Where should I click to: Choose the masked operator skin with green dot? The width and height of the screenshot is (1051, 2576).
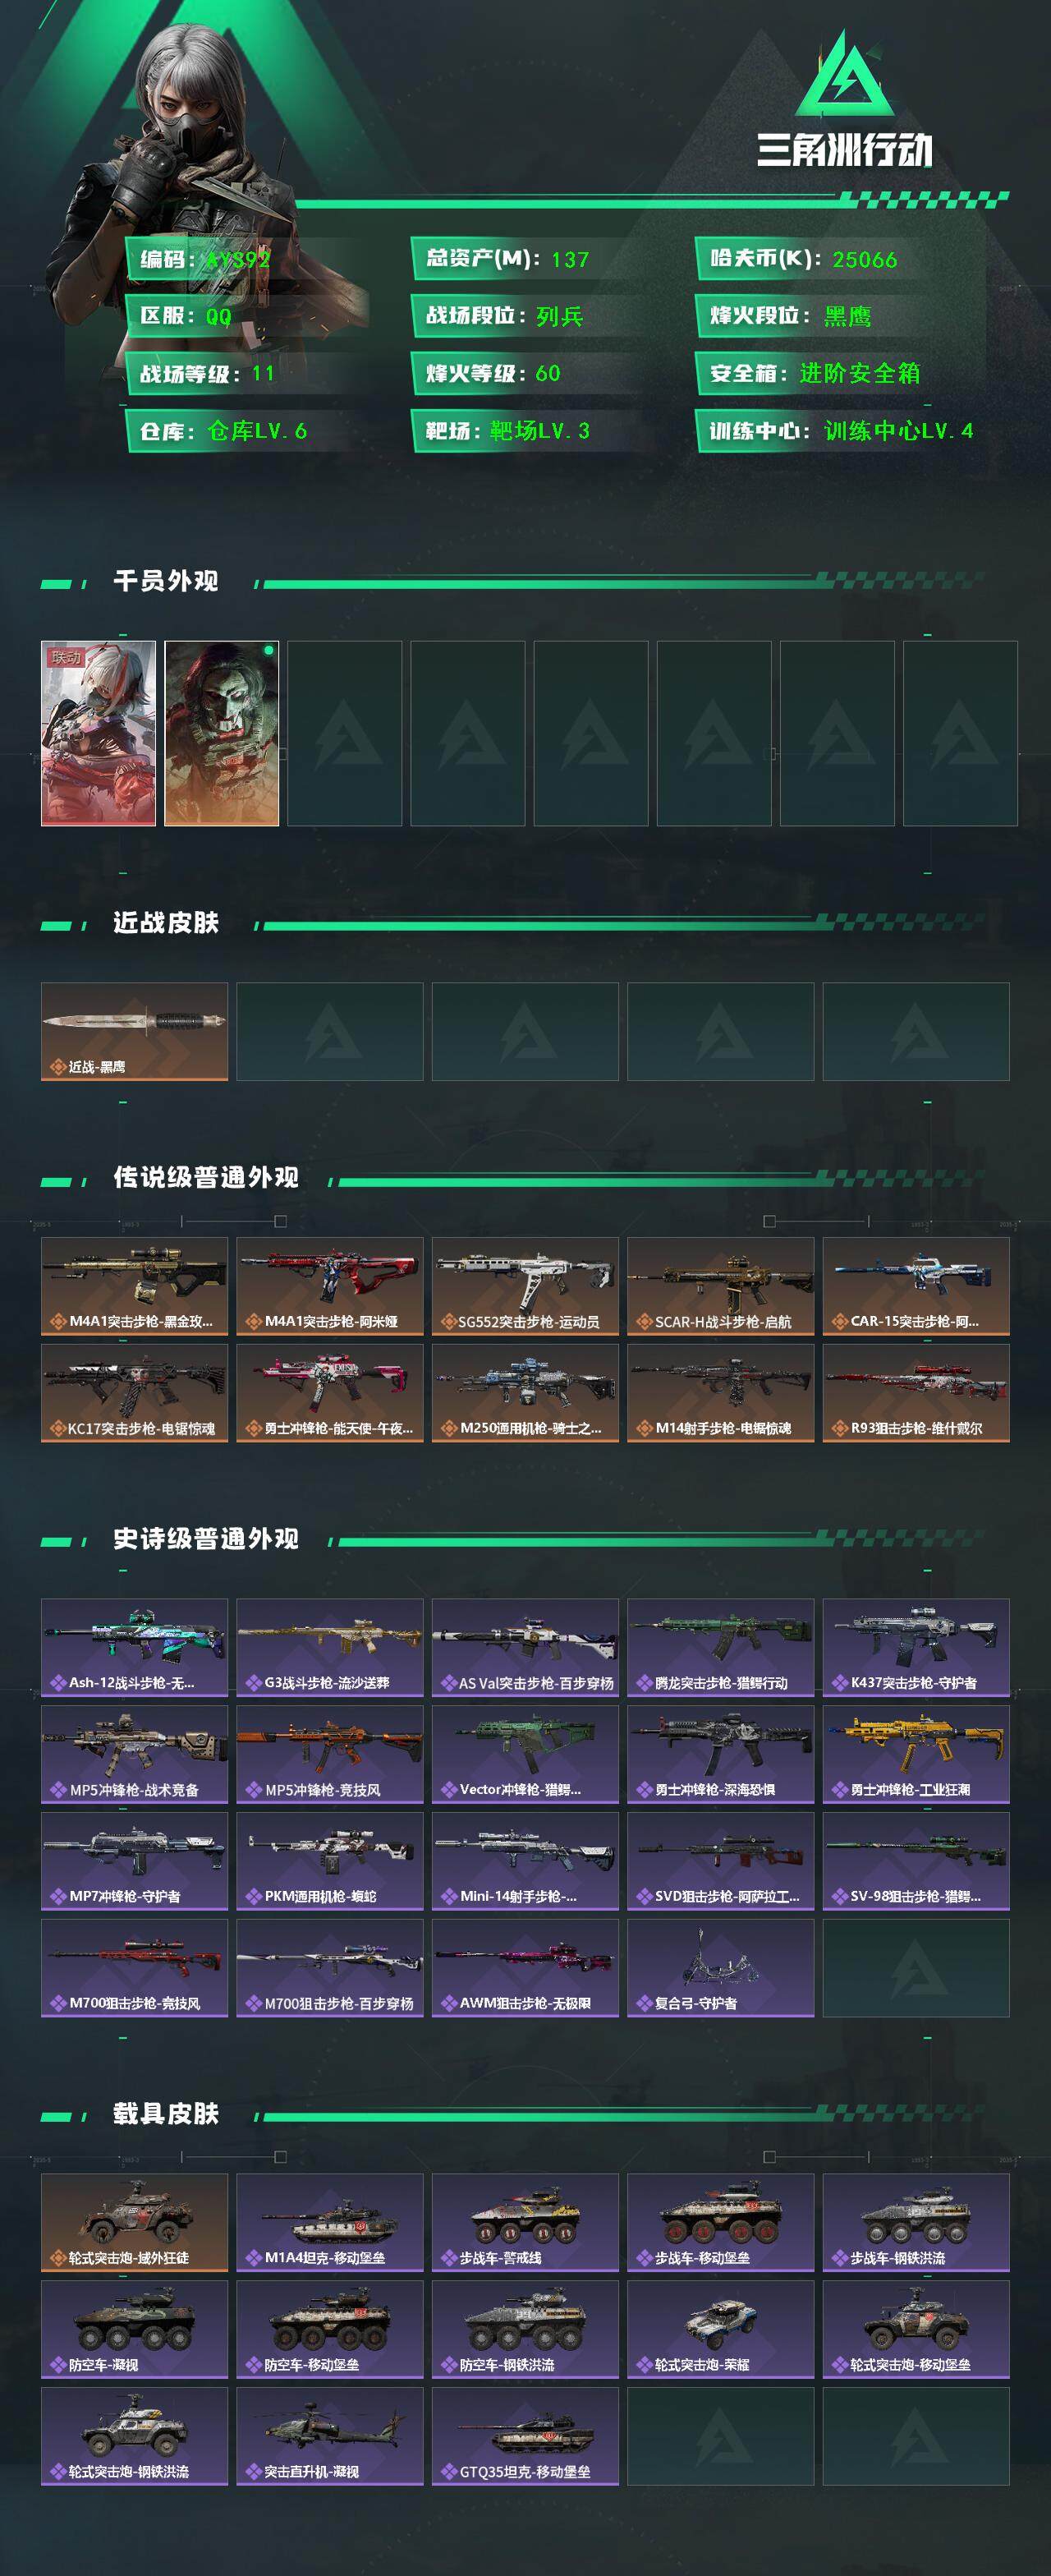pyautogui.click(x=221, y=733)
